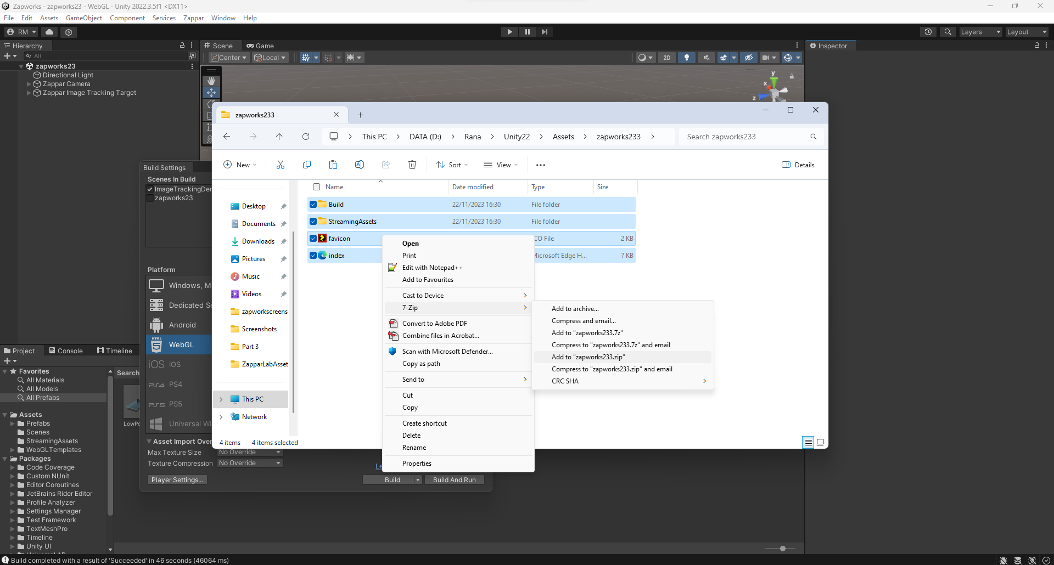Click the Search zapworks233 field
Viewport: 1054px width, 565px height.
pyautogui.click(x=751, y=137)
